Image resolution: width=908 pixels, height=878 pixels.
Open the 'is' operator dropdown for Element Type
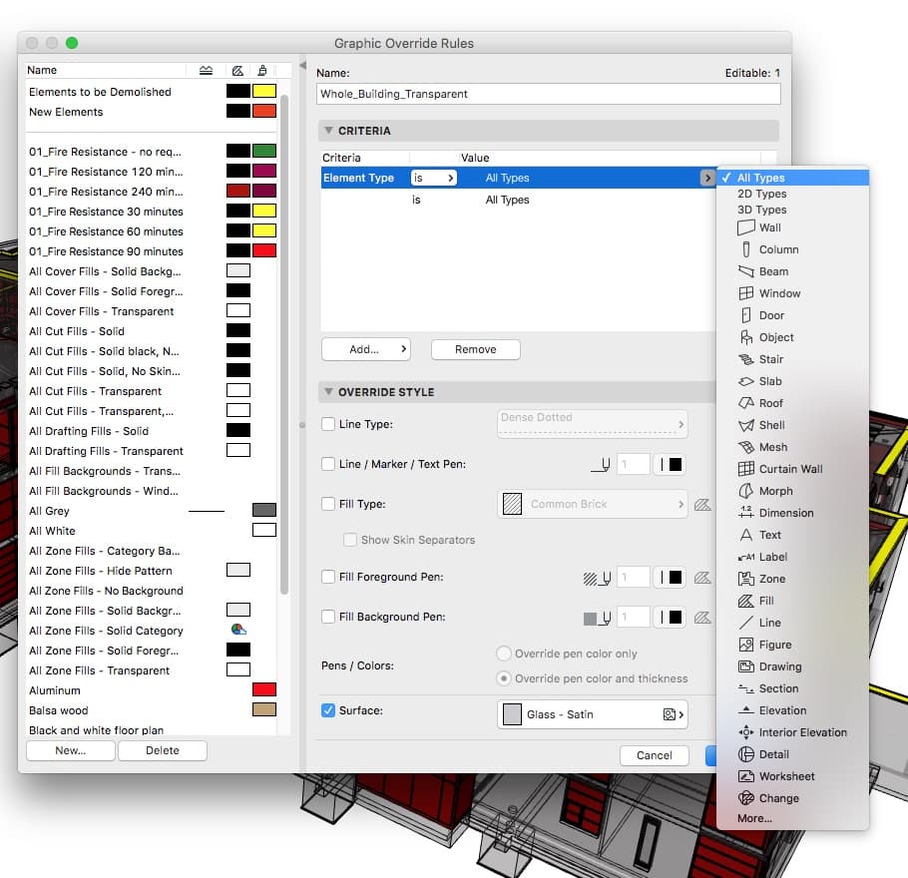coord(433,178)
